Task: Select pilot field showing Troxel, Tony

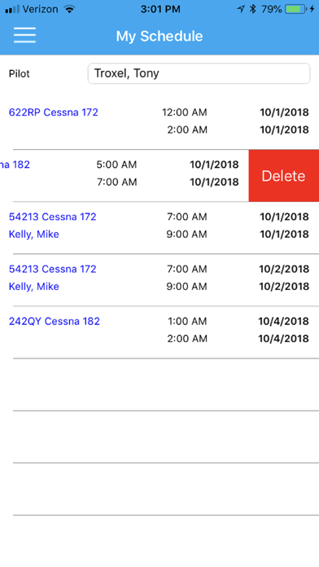Action: pos(199,73)
